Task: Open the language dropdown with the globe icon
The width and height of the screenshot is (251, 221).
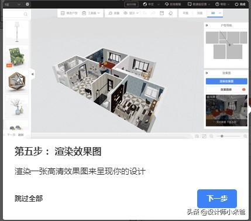Action: (x=152, y=4)
